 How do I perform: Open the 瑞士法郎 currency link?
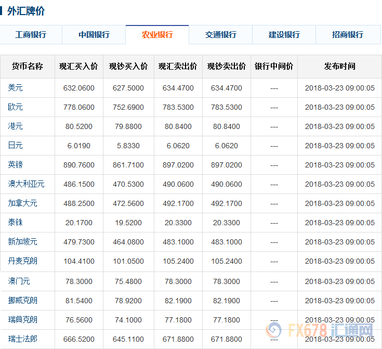click(x=23, y=339)
